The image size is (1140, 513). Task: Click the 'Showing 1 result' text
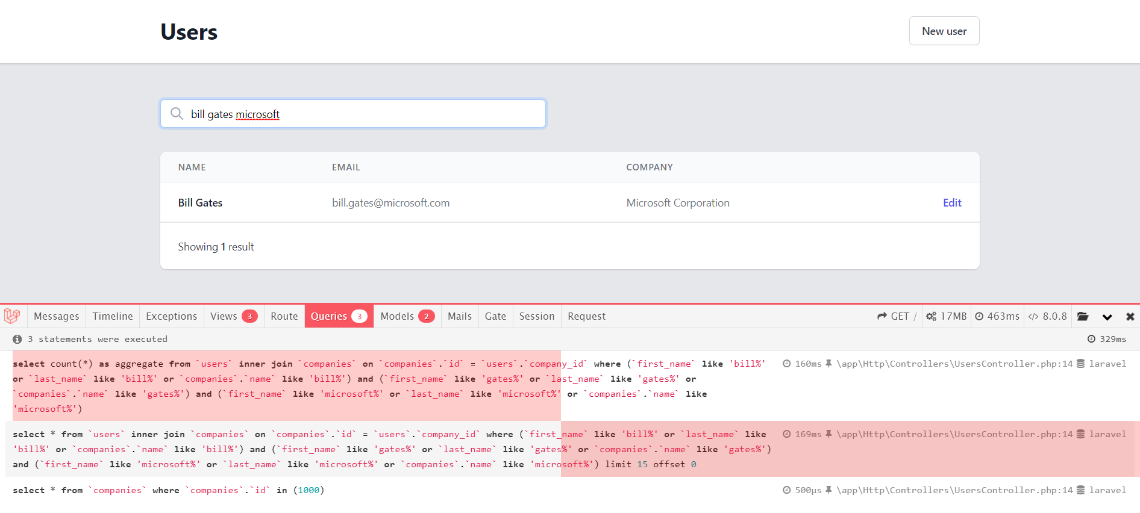coord(216,247)
